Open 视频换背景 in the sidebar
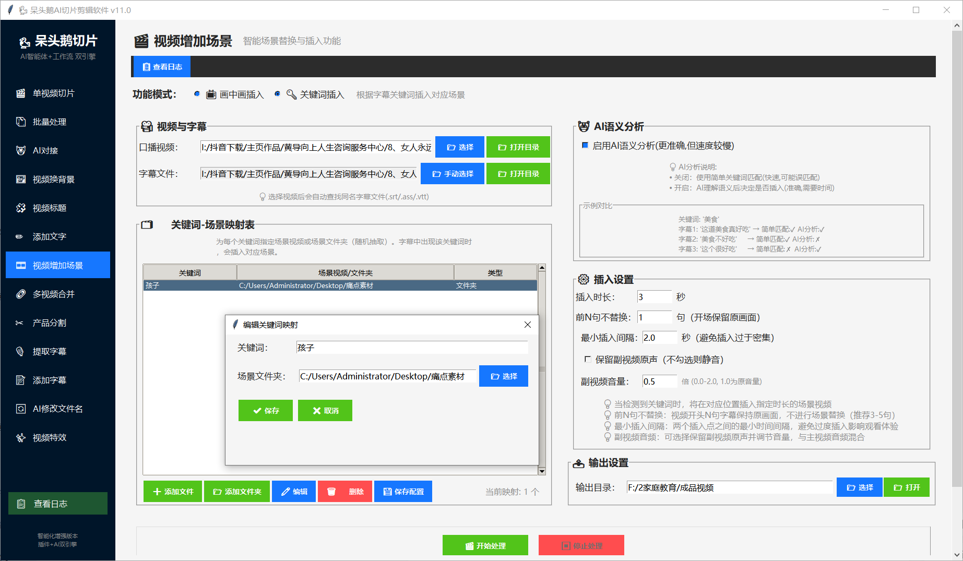 coord(53,180)
